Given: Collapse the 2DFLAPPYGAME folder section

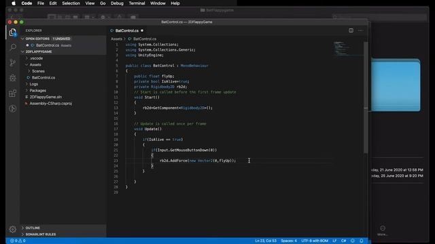Looking at the screenshot, I should (22, 52).
